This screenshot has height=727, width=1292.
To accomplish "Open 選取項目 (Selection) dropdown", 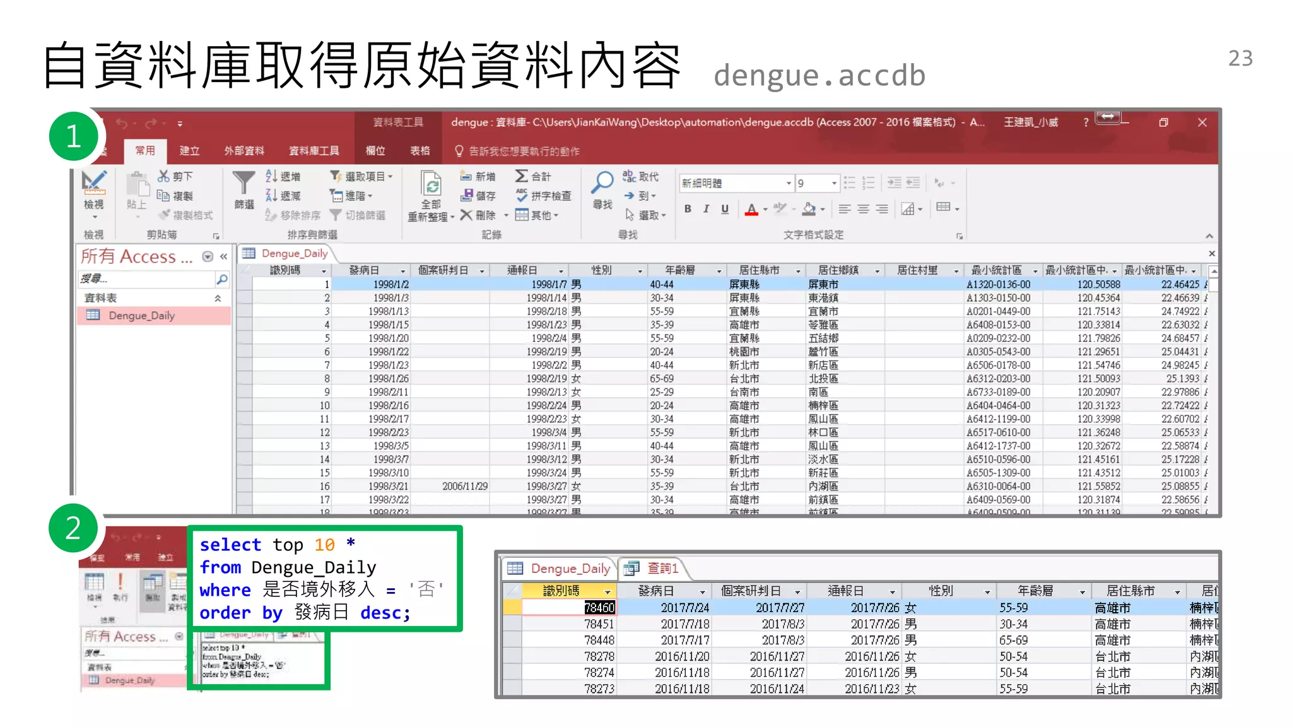I will pos(361,176).
